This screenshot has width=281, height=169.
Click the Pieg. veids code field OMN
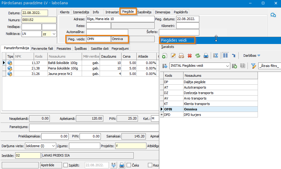(98, 39)
